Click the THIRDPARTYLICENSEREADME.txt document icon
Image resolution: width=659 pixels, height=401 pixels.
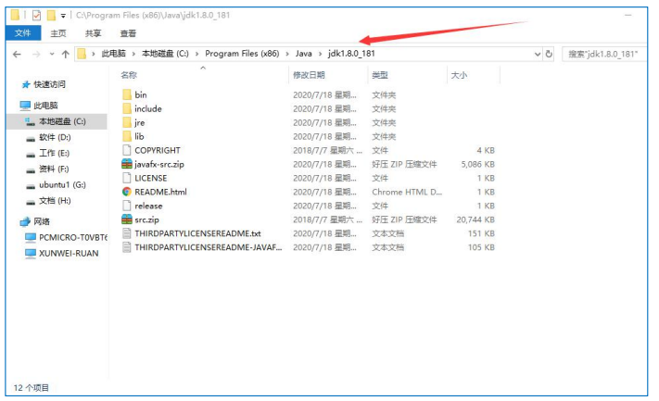click(x=127, y=233)
